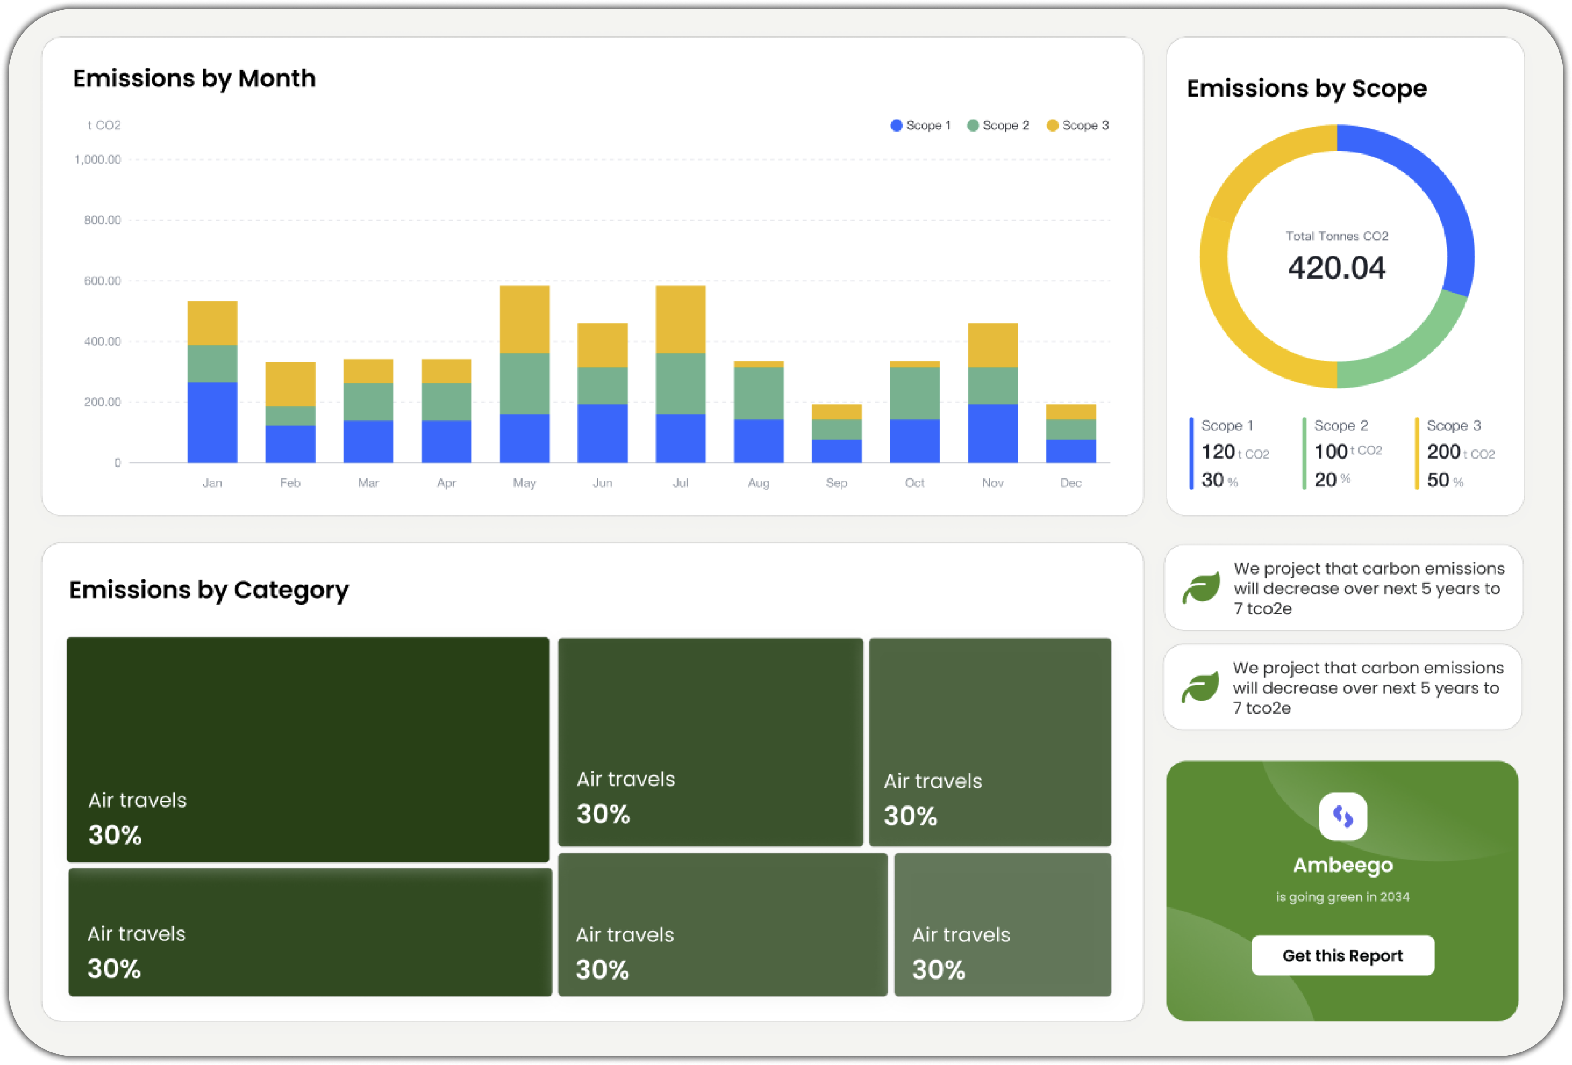Select the Dec stacked bar
The width and height of the screenshot is (1572, 1065).
pos(1071,434)
